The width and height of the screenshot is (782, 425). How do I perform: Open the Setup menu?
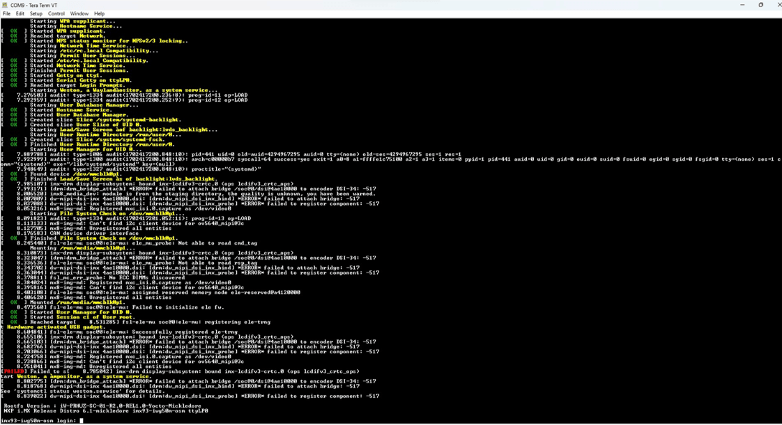[x=36, y=13]
